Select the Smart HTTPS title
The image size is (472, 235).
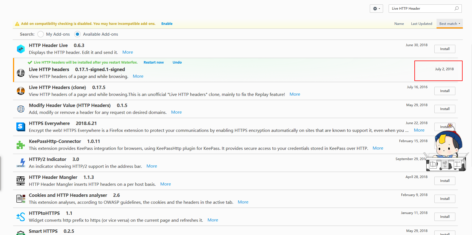[x=43, y=231]
